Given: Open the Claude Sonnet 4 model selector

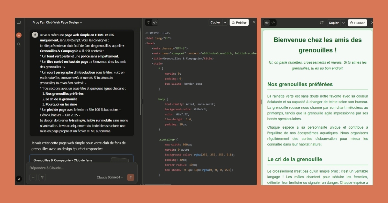Looking at the screenshot, I should pyautogui.click(x=110, y=177).
